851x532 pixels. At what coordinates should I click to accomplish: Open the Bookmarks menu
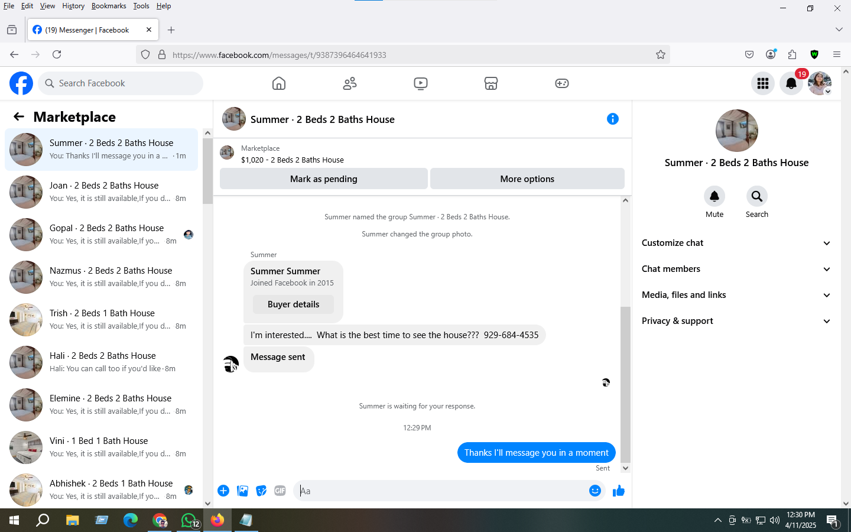tap(109, 6)
